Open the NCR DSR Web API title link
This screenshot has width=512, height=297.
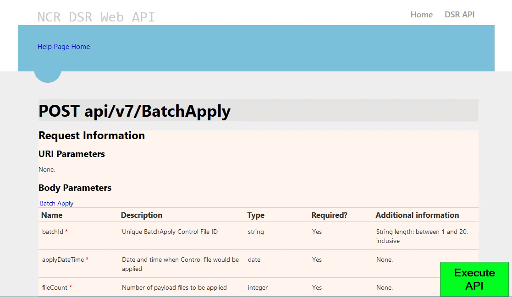[96, 17]
